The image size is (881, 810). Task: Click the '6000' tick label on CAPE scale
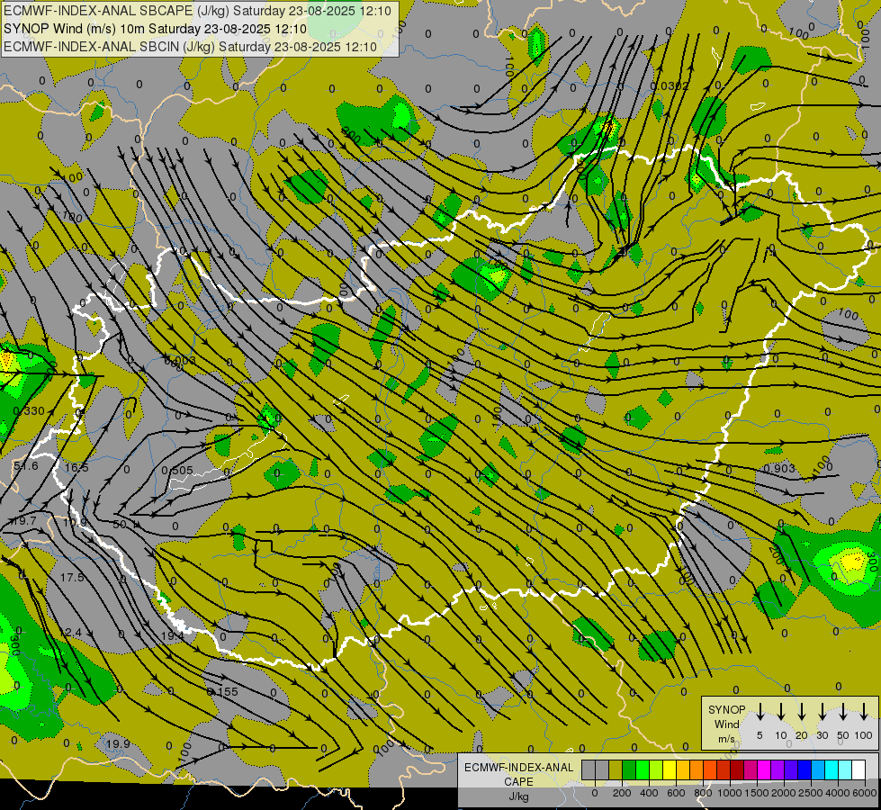pos(865,793)
